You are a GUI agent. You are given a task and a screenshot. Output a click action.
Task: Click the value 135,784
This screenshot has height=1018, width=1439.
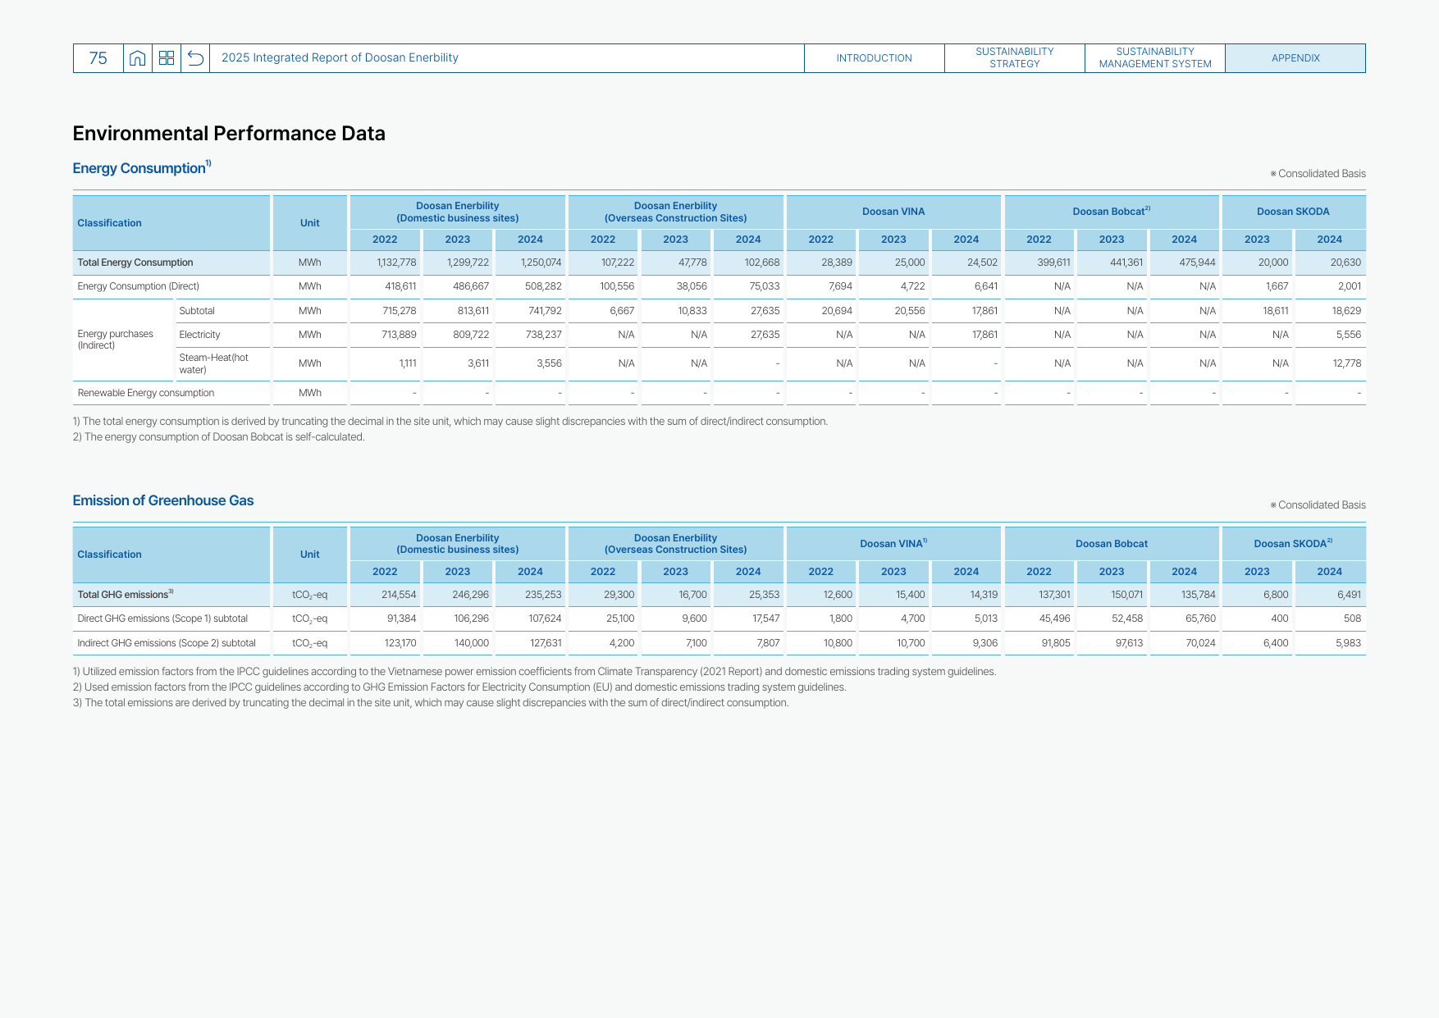pos(1199,595)
